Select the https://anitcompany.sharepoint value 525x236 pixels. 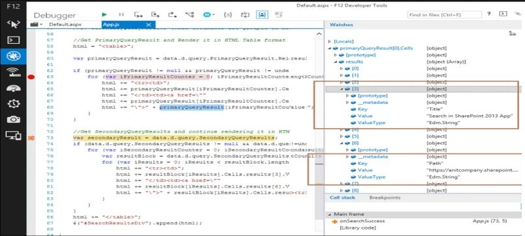pos(472,170)
